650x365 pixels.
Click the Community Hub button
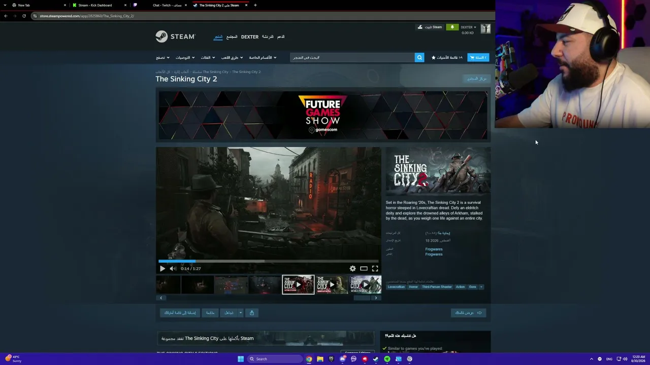tap(477, 79)
